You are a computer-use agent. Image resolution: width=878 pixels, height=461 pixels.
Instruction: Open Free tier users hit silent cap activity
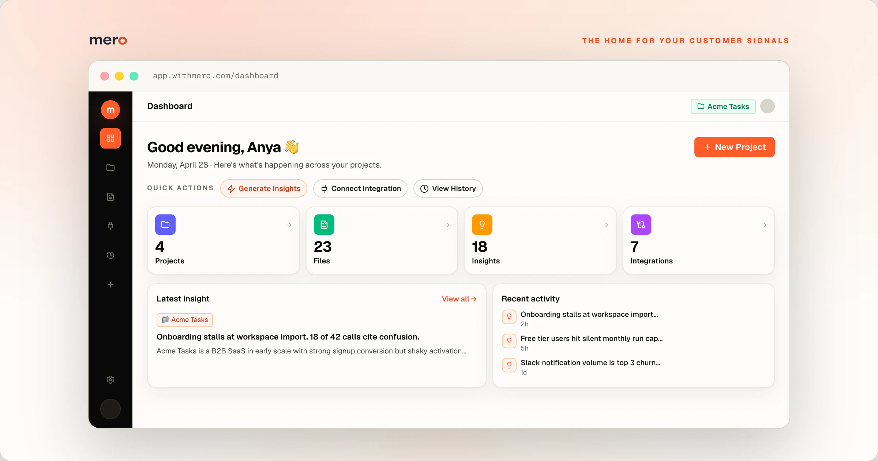(x=592, y=338)
